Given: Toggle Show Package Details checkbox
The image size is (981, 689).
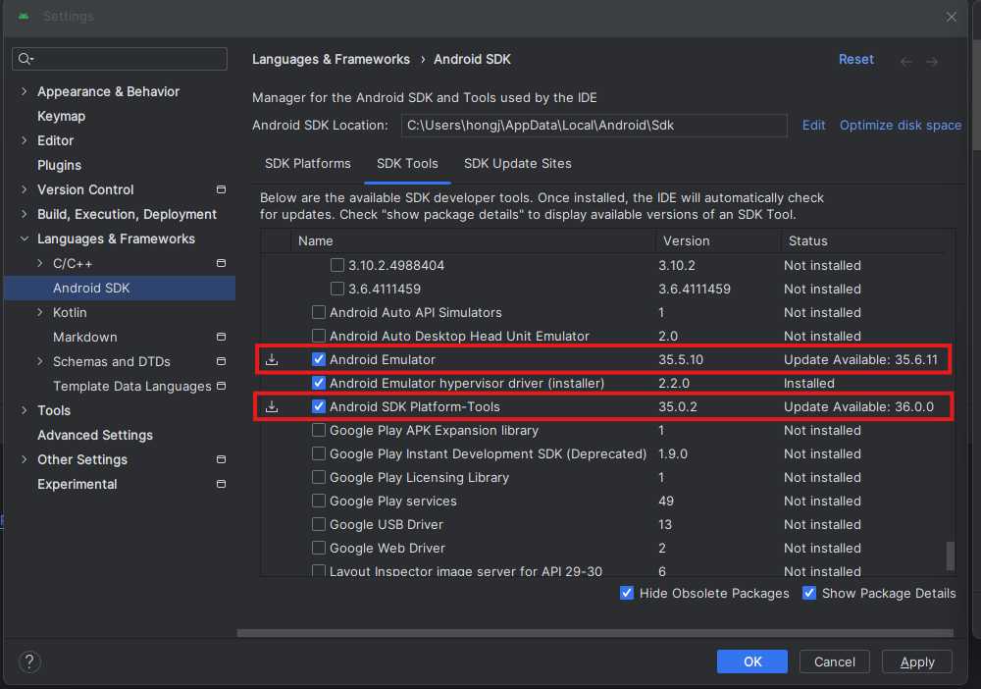Looking at the screenshot, I should 809,593.
